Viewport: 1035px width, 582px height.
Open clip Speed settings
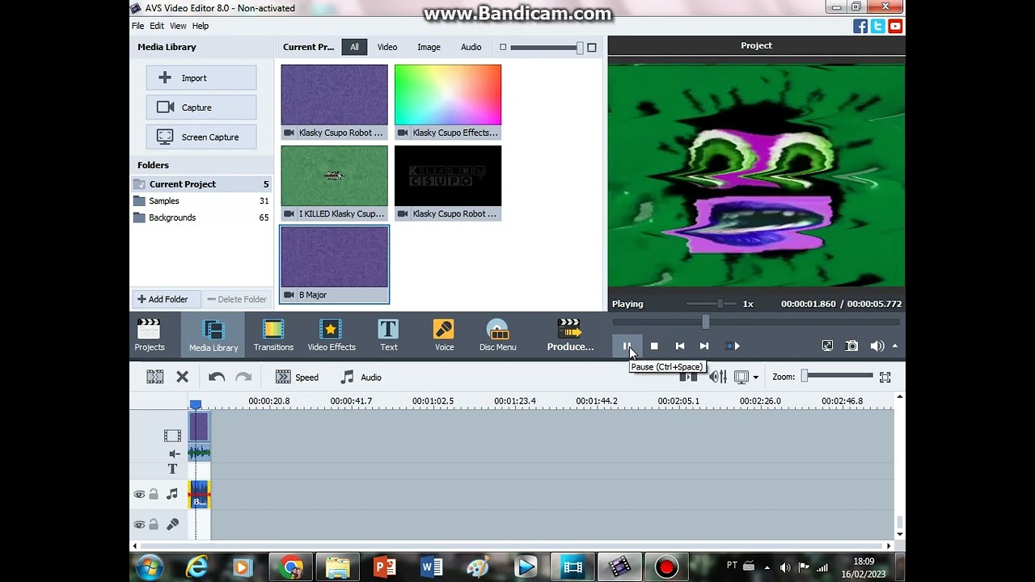point(297,377)
